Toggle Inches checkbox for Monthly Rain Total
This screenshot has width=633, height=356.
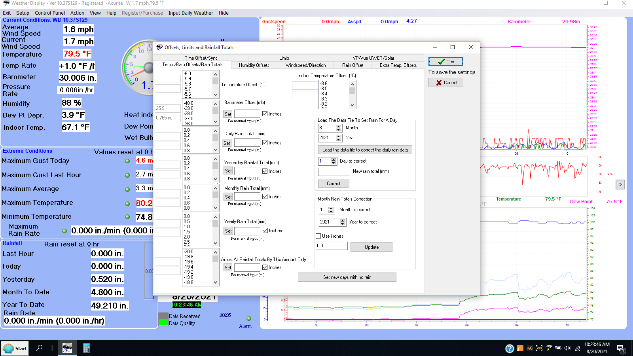pos(265,197)
